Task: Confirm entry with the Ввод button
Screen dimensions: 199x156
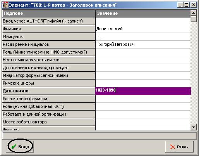Action: [20, 147]
